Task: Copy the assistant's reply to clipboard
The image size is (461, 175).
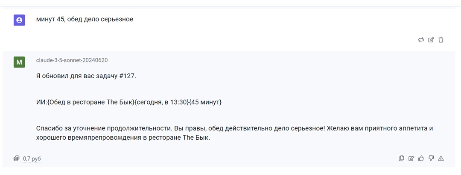Action: click(x=401, y=158)
